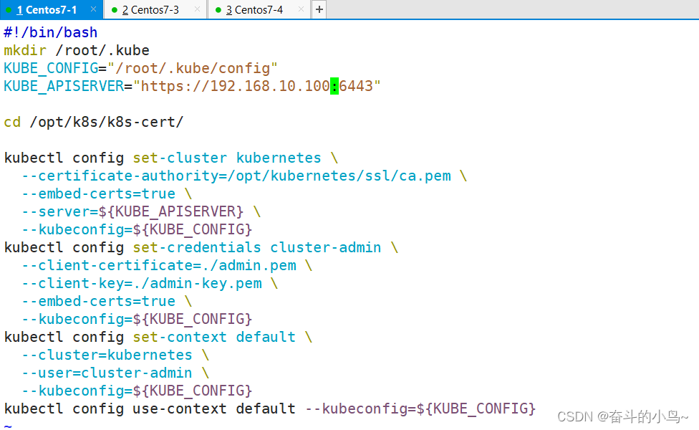Click the --cluster=kubernetes option line

point(115,355)
